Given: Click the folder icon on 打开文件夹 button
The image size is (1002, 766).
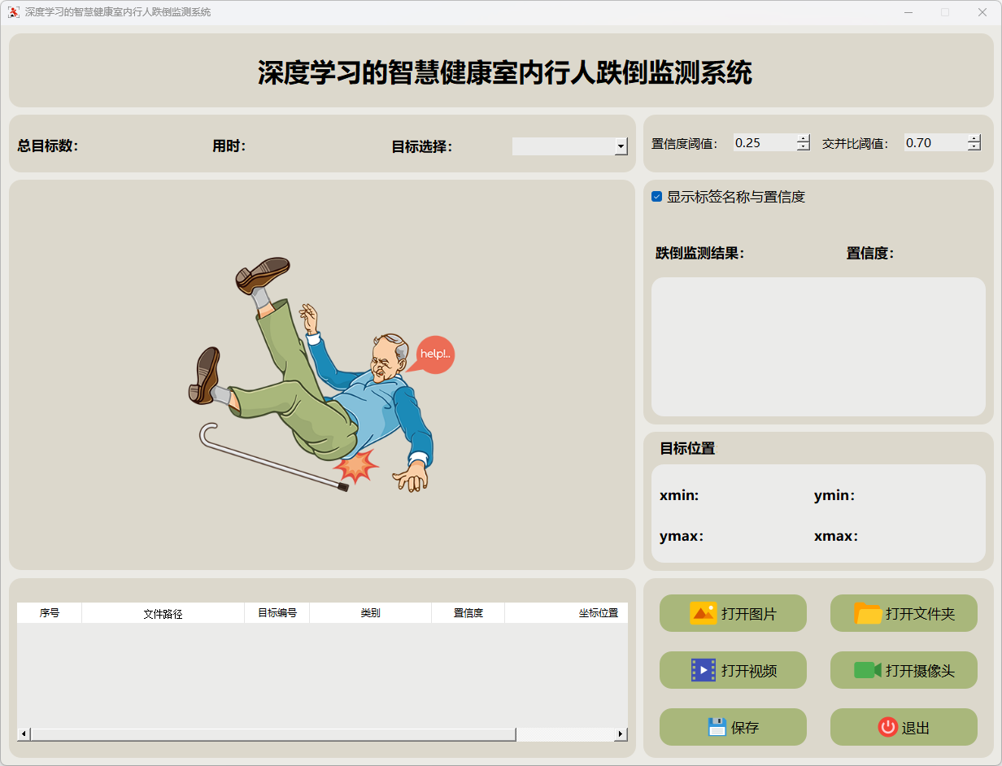Looking at the screenshot, I should coord(868,613).
